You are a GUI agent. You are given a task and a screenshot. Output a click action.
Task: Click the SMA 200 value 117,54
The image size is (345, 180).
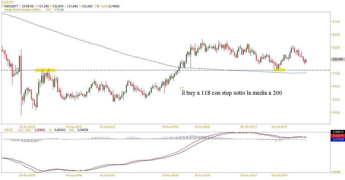tap(58, 9)
